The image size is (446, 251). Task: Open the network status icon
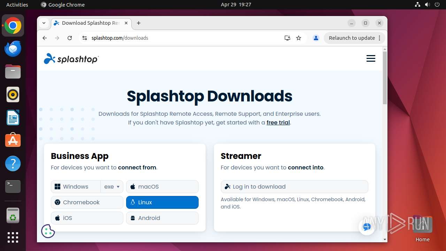pyautogui.click(x=418, y=5)
